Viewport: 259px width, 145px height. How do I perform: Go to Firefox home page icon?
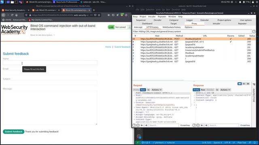(16, 15)
